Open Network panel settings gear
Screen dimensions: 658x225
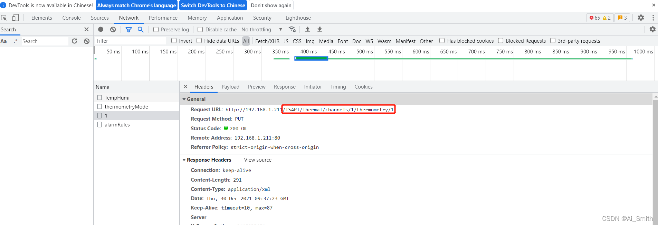coord(652,30)
